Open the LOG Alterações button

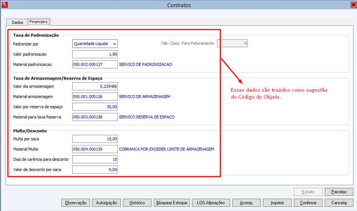211,203
